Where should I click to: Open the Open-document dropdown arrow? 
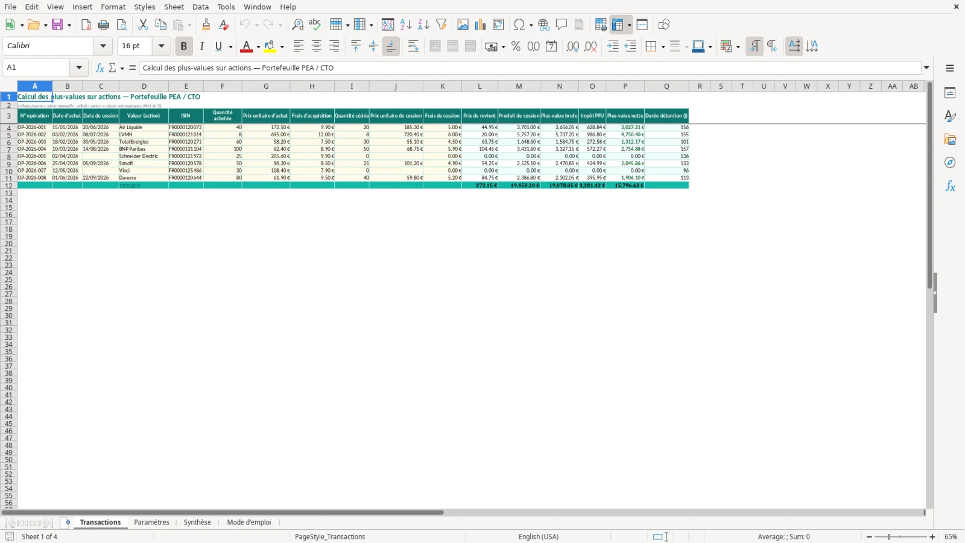[45, 25]
